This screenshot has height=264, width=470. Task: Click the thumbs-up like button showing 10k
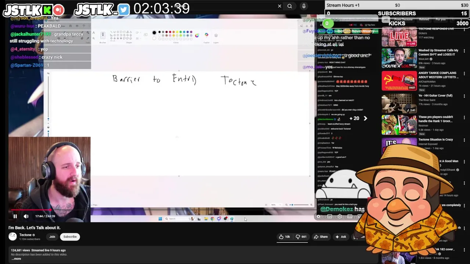[284, 237]
